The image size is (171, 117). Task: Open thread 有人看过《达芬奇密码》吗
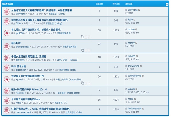coord(36,30)
